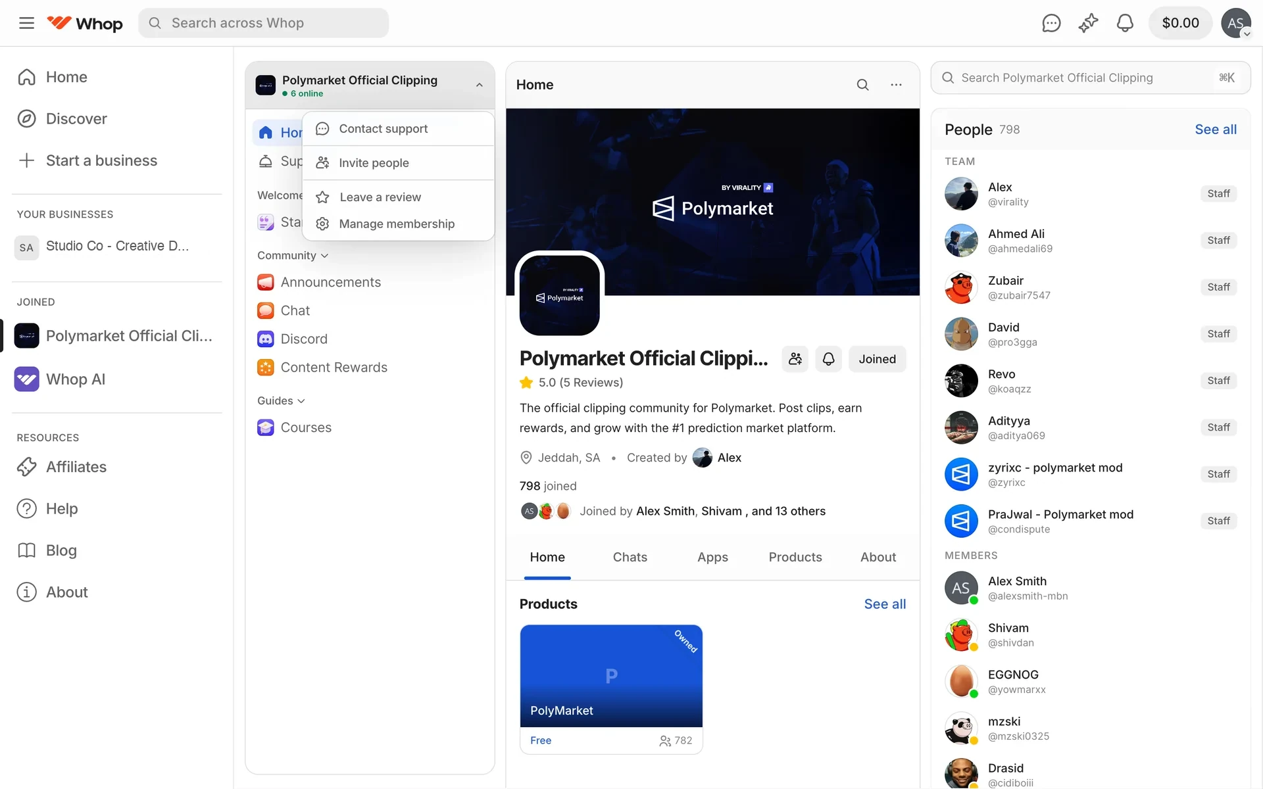Select Contact support menu item
The image size is (1263, 789).
click(398, 129)
